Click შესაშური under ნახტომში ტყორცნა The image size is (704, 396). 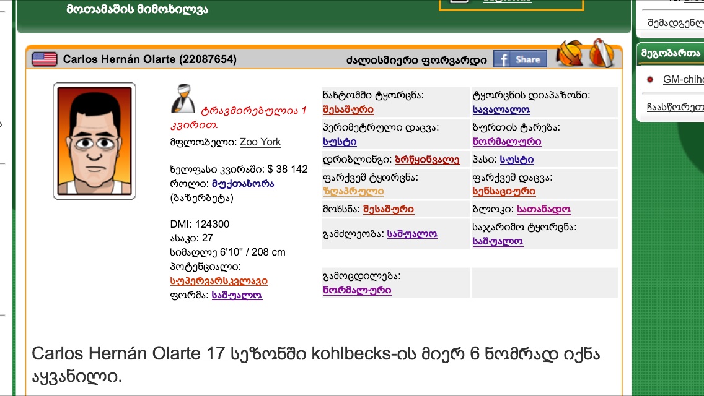(348, 110)
